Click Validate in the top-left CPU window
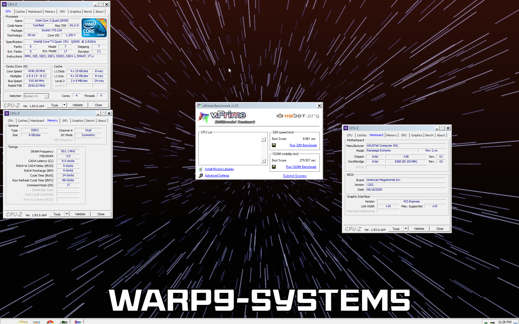The height and width of the screenshot is (324, 519). [x=78, y=105]
